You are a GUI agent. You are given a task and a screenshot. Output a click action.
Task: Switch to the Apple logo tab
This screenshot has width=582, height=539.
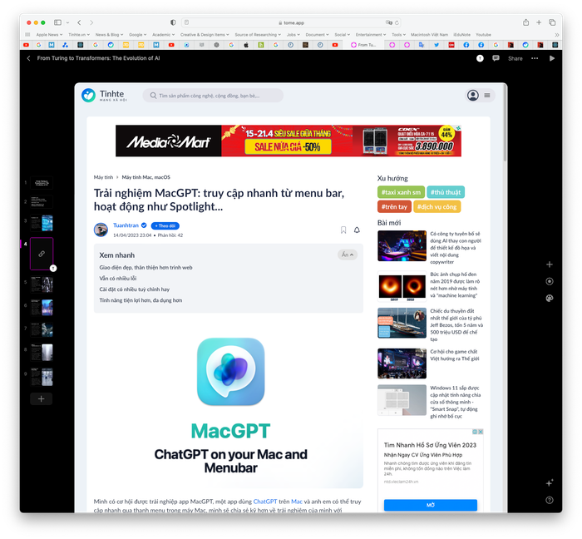246,45
